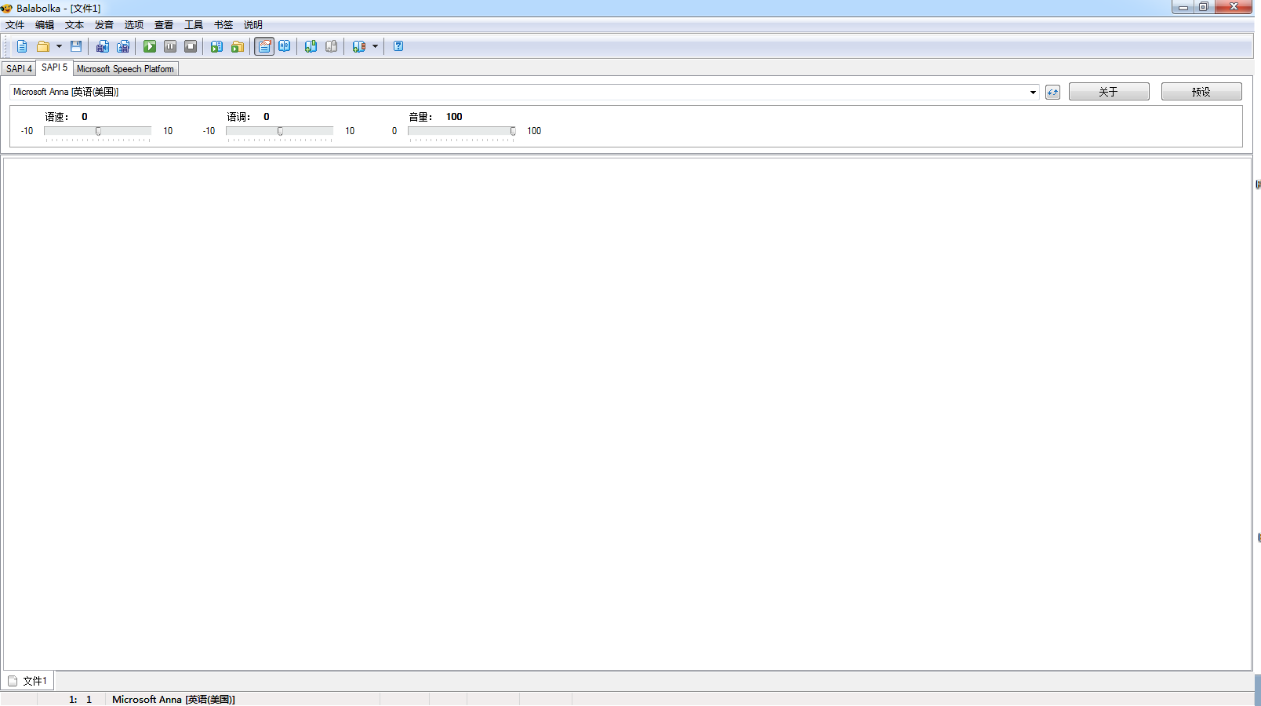Click the add bookmark icon

click(311, 46)
